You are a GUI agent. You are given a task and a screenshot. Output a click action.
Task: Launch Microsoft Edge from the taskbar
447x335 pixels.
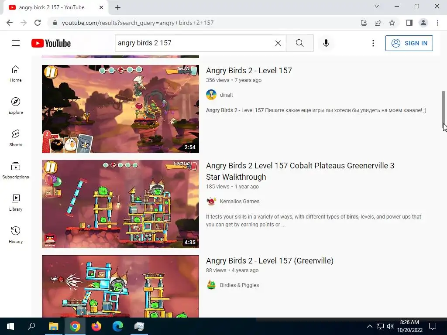(x=118, y=326)
